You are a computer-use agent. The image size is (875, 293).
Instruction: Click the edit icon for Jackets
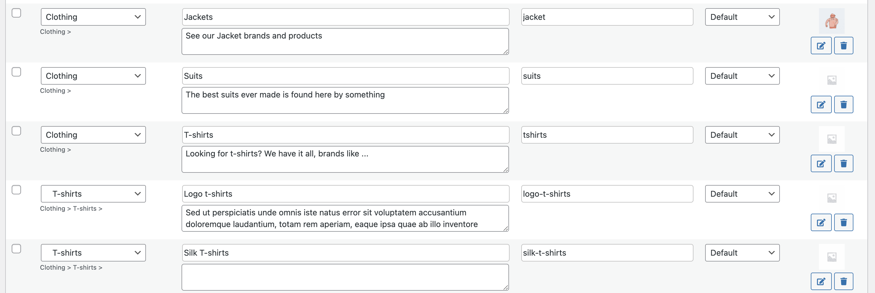coord(821,45)
